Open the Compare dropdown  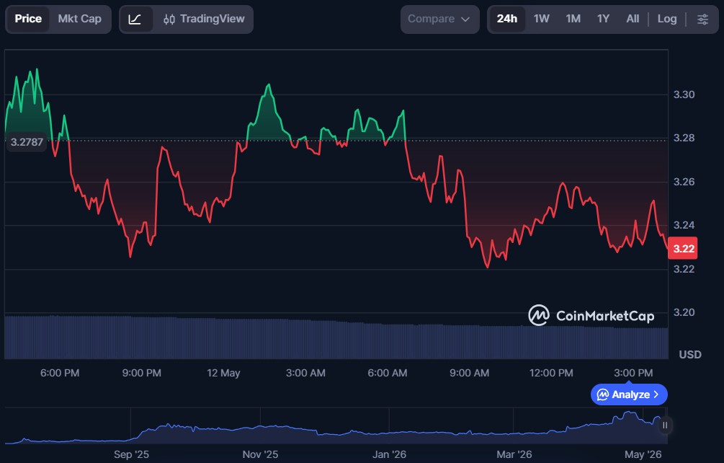point(439,19)
